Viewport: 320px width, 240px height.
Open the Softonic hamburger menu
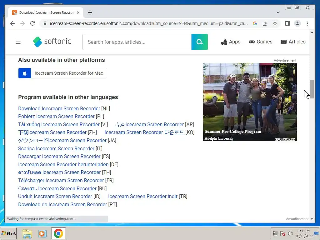[x=18, y=42]
